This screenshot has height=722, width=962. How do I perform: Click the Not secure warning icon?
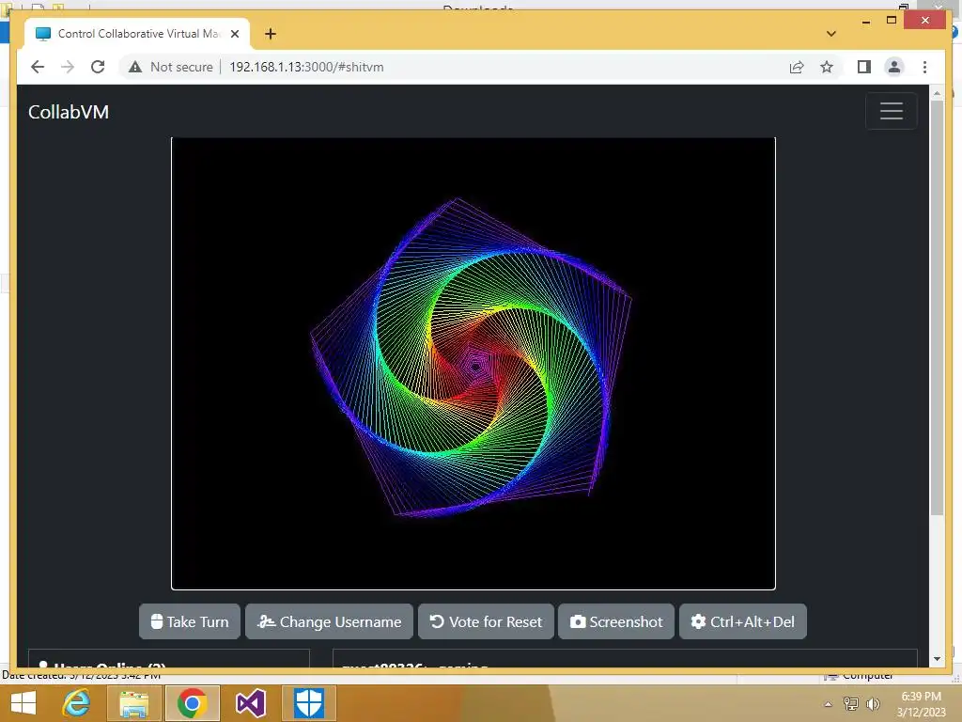(x=135, y=67)
